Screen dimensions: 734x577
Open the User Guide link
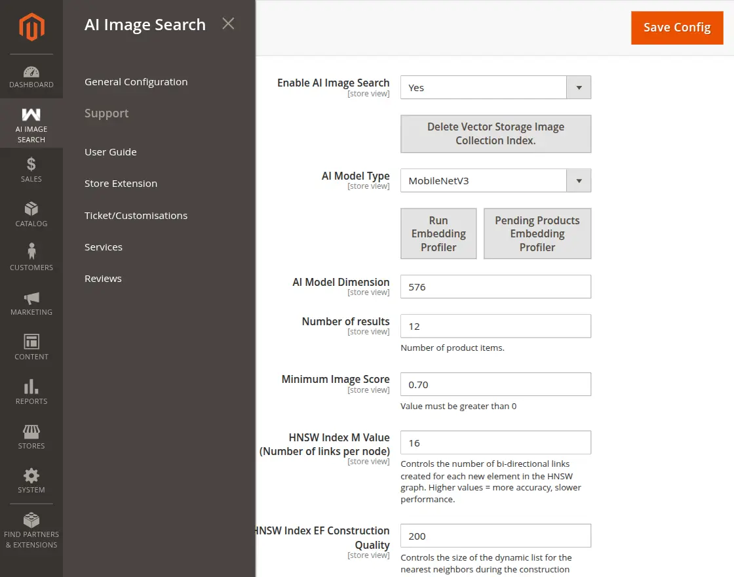[x=110, y=151]
